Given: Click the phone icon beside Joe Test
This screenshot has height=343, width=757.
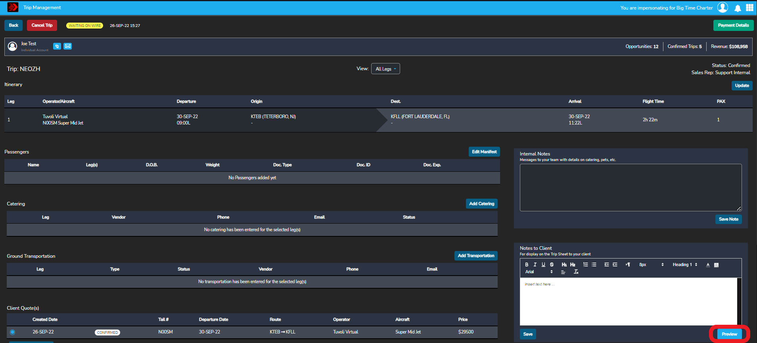Looking at the screenshot, I should 57,46.
